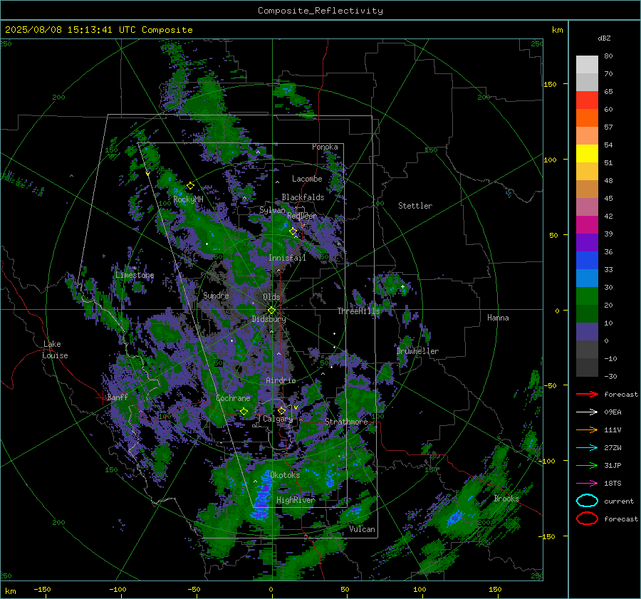Click the Strathmore city label
The image size is (641, 599).
pos(346,422)
